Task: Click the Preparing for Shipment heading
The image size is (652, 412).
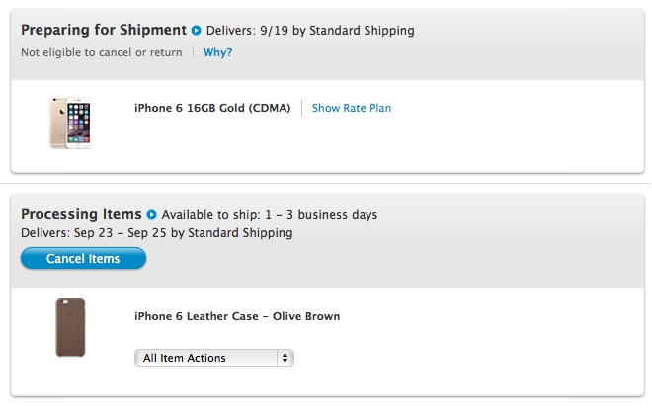Action: [x=104, y=30]
